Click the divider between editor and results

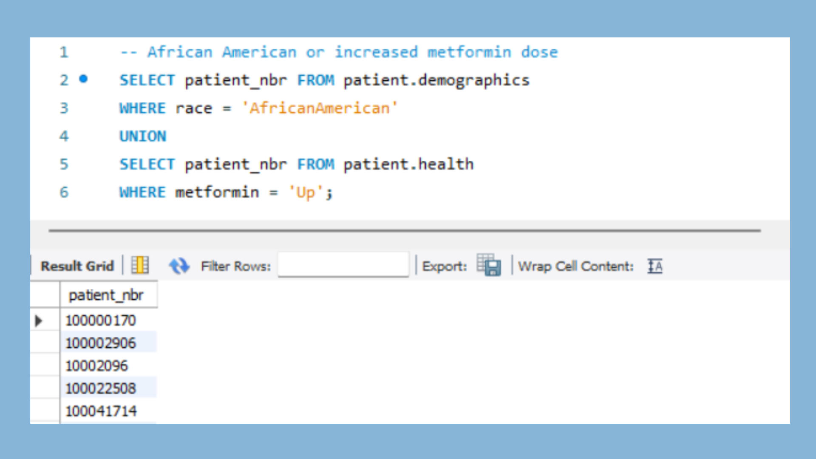pos(405,230)
